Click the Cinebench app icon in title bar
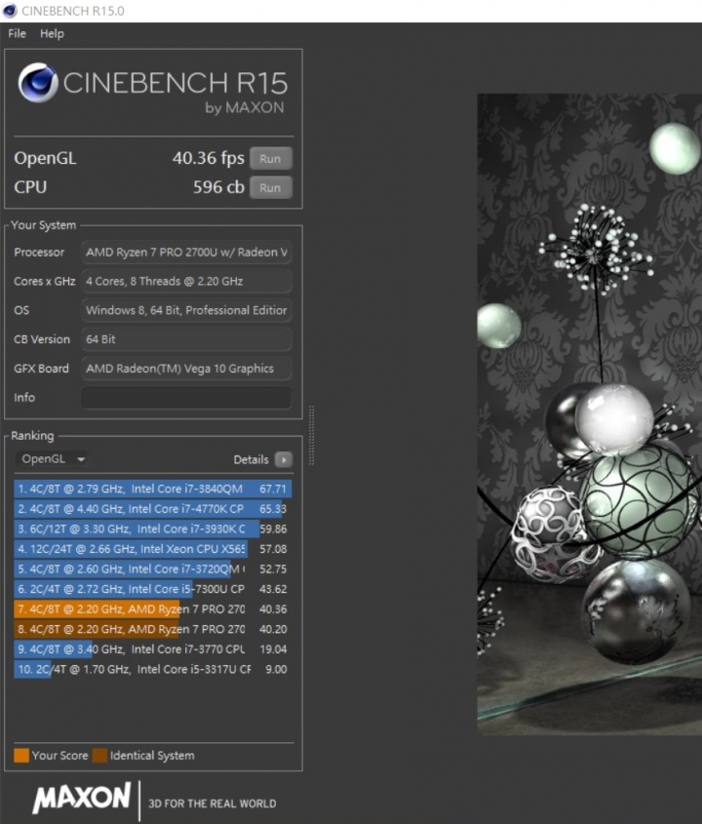The height and width of the screenshot is (824, 702). [10, 11]
